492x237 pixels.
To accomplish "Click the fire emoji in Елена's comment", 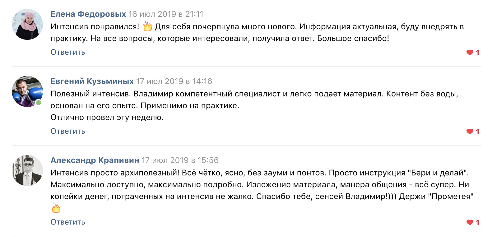I will 147,27.
